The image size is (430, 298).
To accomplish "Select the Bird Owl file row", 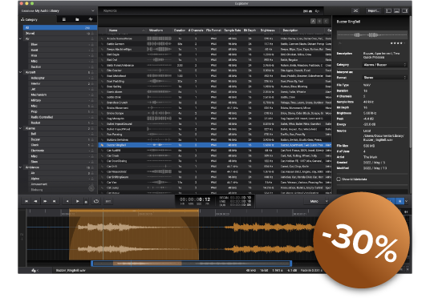I will (x=215, y=60).
